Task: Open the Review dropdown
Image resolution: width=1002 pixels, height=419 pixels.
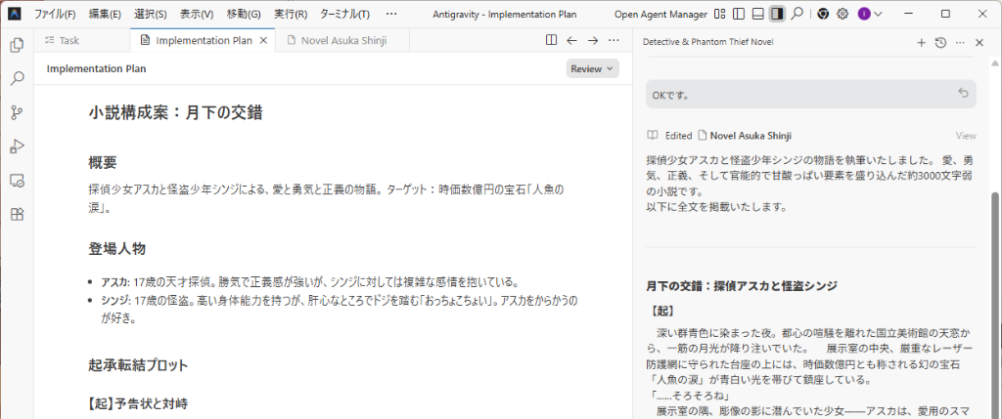Action: tap(592, 68)
